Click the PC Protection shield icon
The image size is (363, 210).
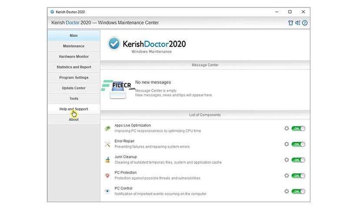tap(107, 175)
